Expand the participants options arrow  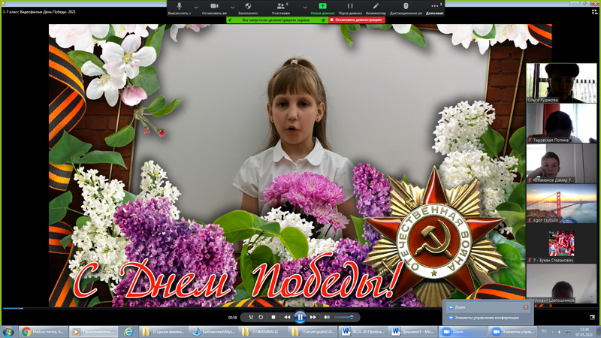point(304,7)
